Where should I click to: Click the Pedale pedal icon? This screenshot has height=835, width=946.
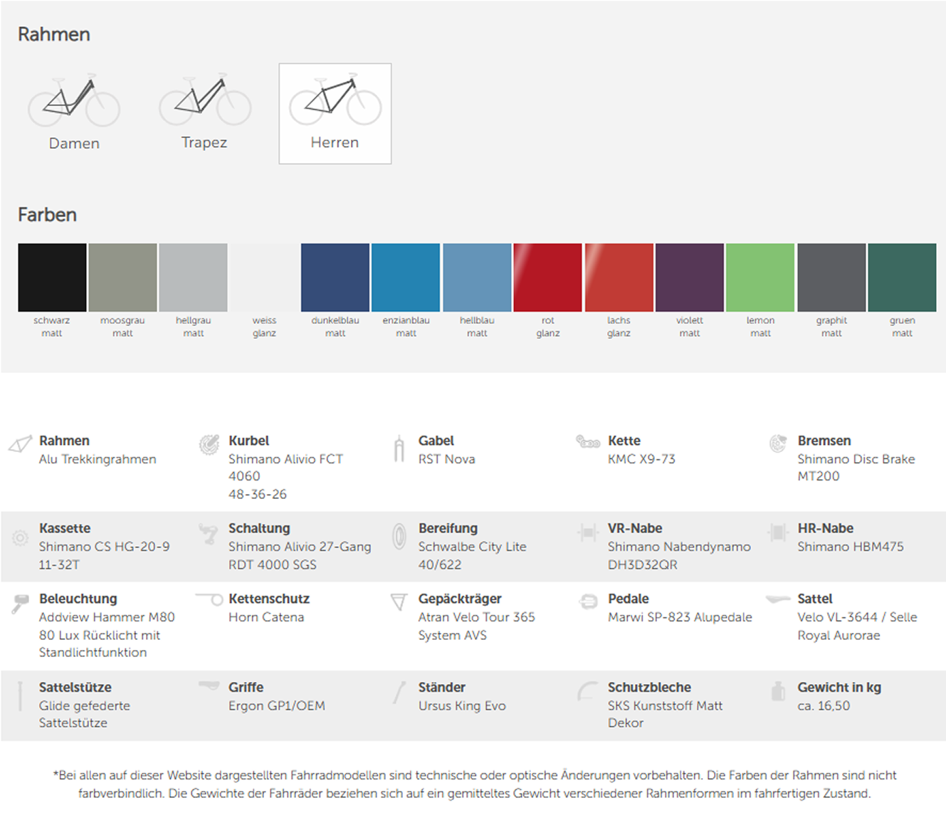point(588,602)
